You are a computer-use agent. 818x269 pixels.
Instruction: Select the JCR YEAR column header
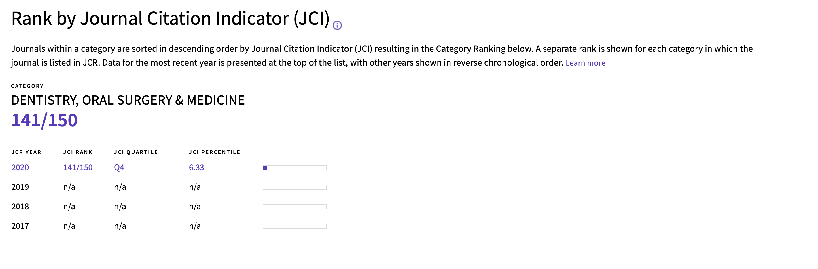click(26, 152)
